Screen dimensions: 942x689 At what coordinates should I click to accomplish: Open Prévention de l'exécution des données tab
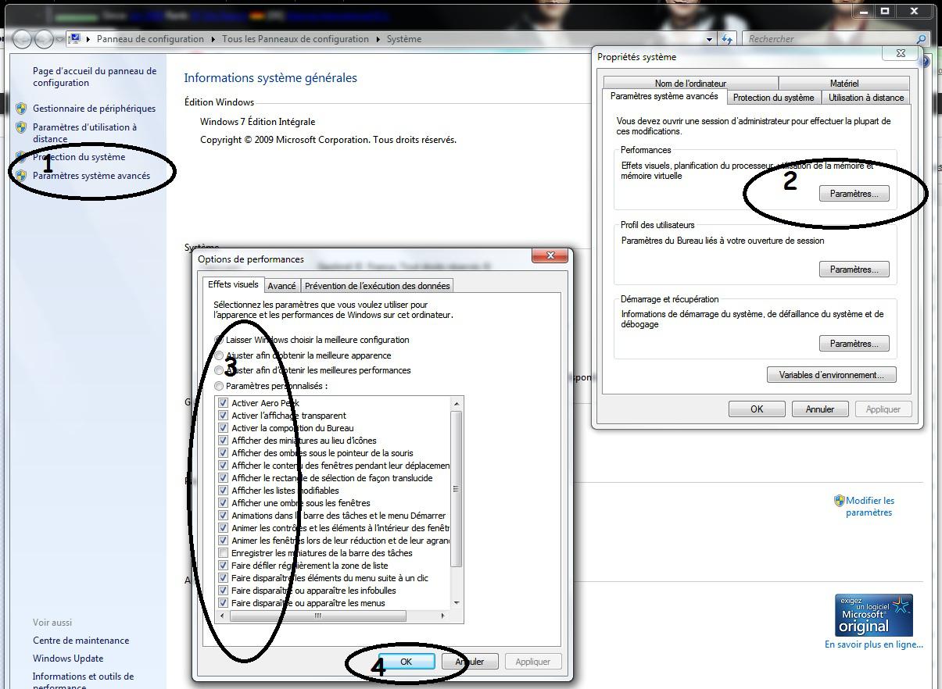[x=377, y=286]
